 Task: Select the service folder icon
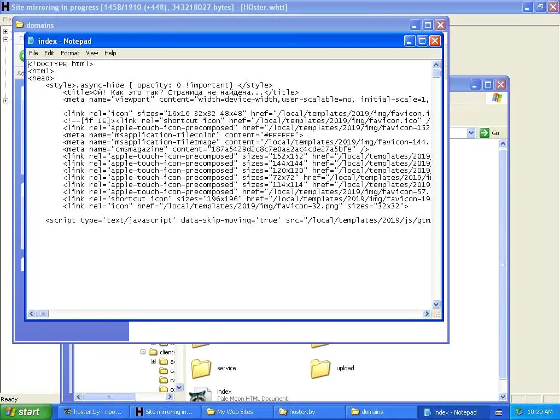point(201,368)
